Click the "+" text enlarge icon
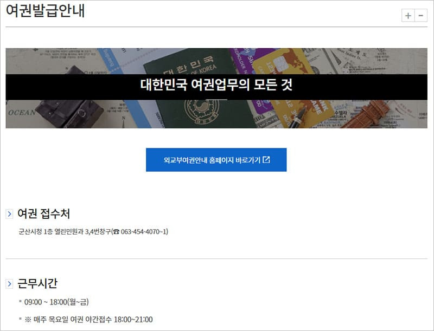The image size is (434, 331). pos(408,15)
